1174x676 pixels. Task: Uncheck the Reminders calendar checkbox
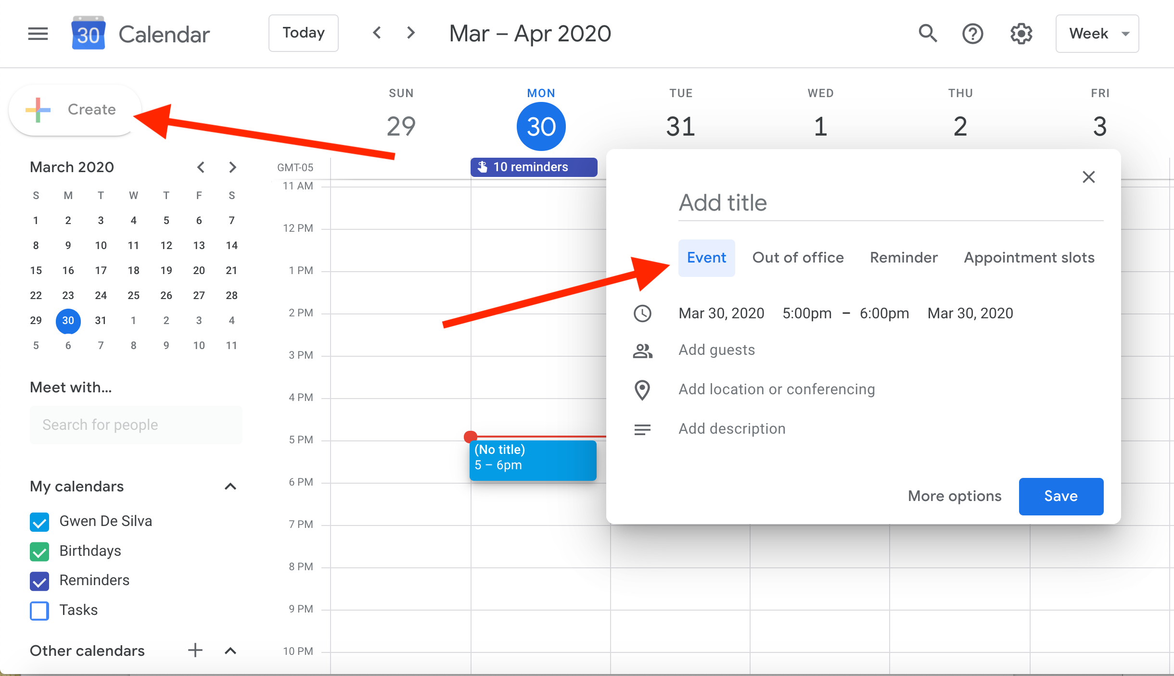pos(39,581)
